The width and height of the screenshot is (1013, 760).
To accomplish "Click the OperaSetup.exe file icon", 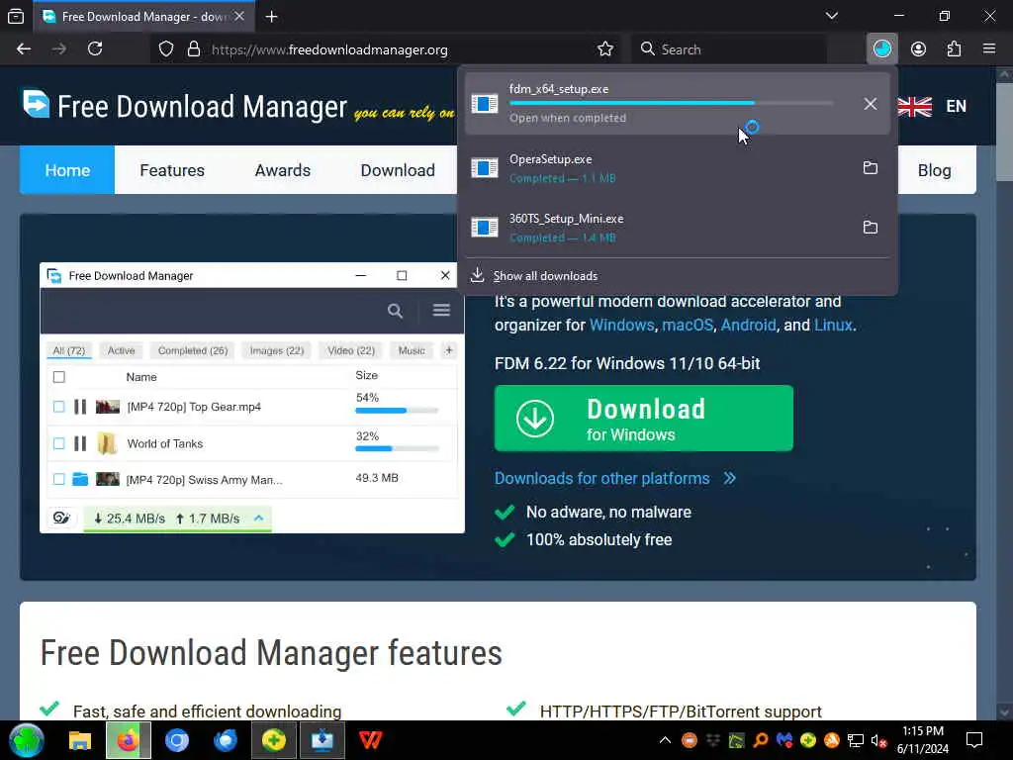I will (x=485, y=168).
